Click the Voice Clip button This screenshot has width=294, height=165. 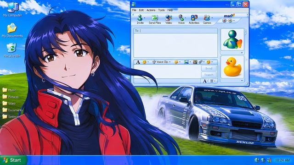161,62
